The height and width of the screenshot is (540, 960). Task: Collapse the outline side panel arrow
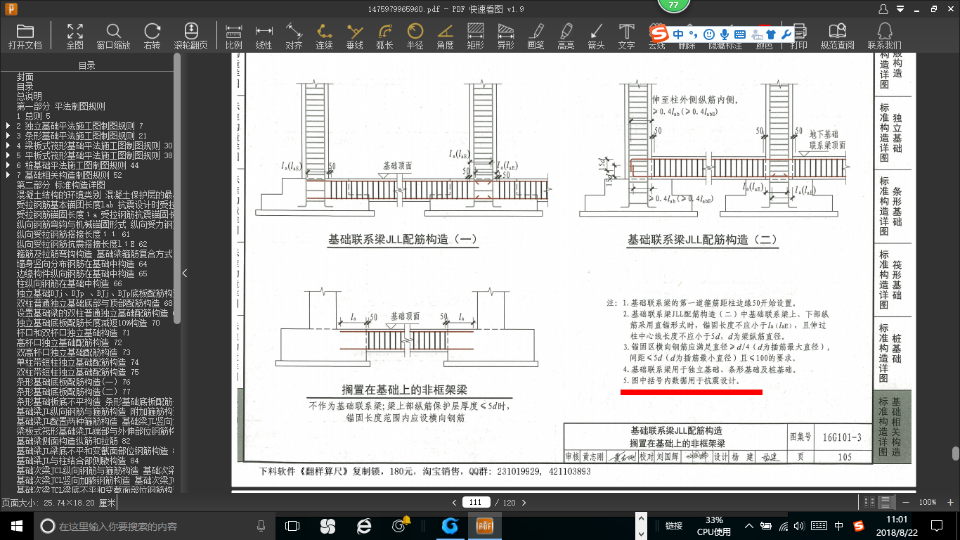point(185,274)
